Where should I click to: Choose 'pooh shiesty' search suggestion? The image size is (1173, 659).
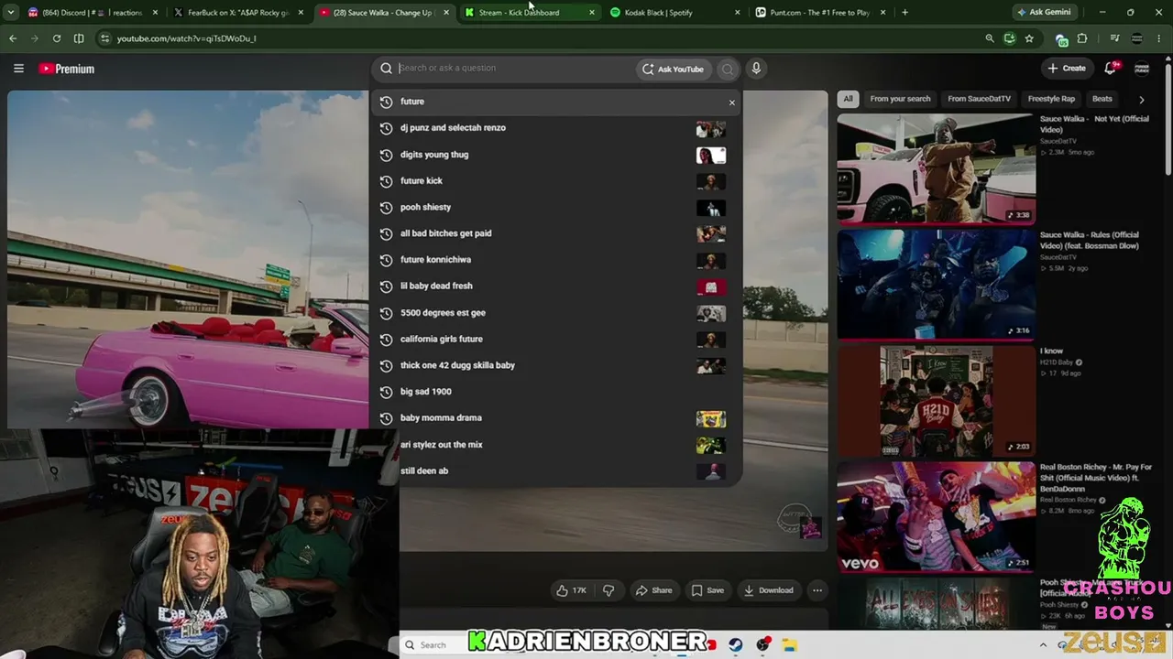pyautogui.click(x=556, y=208)
